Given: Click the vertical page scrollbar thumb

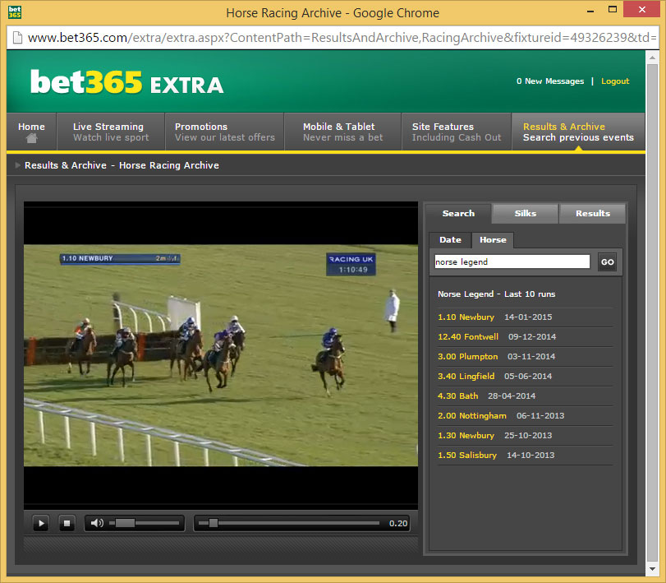Looking at the screenshot, I should (x=652, y=312).
